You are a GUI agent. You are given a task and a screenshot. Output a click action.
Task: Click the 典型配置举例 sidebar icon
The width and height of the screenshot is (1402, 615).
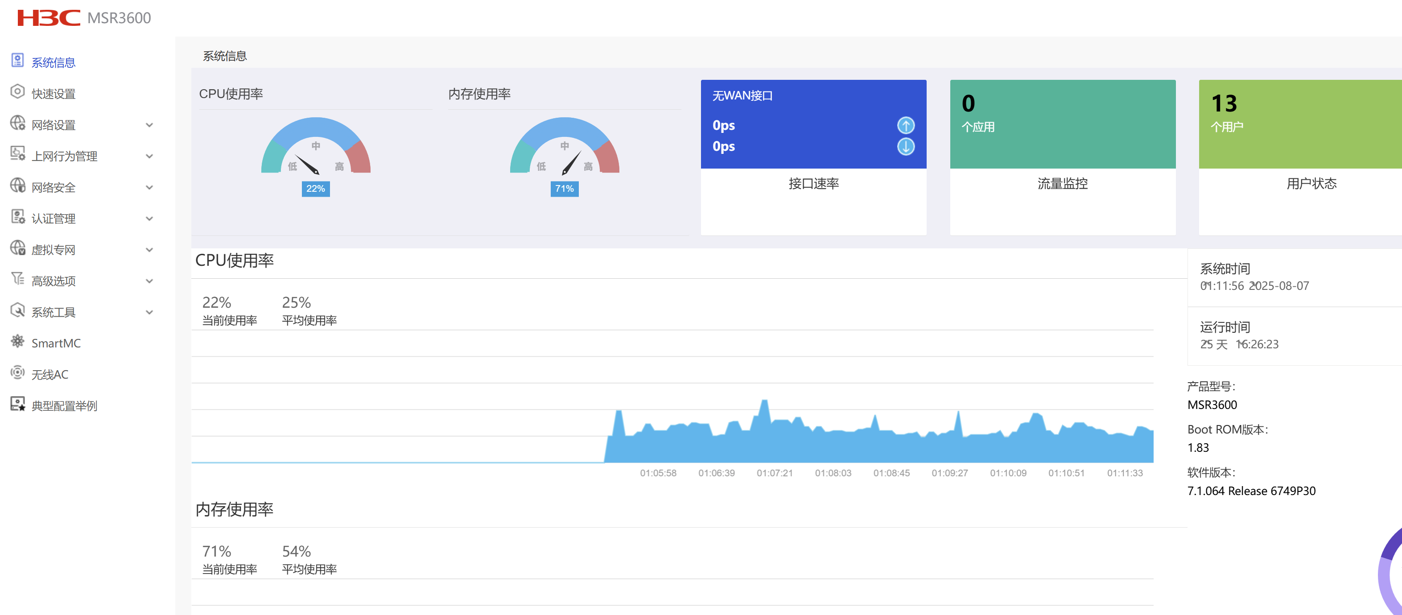(x=17, y=404)
